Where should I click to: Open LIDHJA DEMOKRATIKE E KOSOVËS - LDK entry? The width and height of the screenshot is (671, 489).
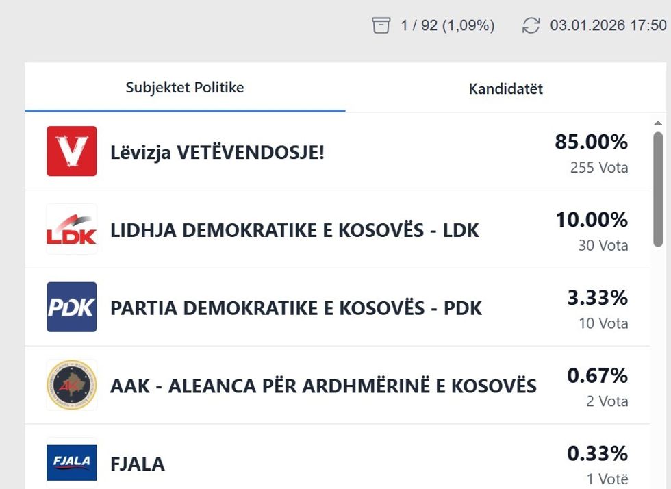click(x=294, y=230)
